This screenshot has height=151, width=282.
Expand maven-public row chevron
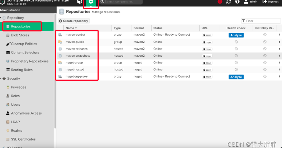279,42
